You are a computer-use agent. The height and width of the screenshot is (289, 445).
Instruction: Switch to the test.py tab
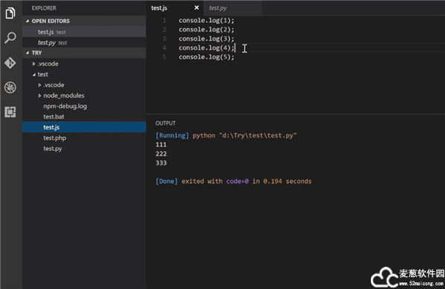pos(217,8)
